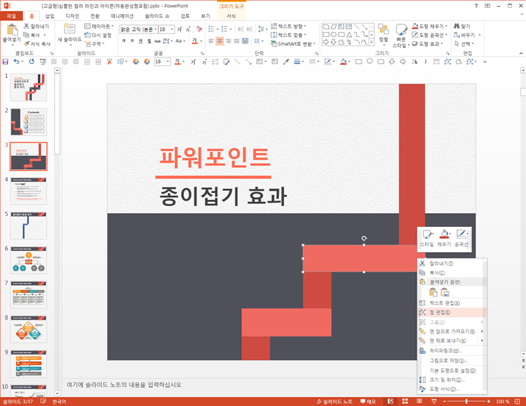
Task: Click the Paste (붙여넣기) clipboard icon
Action: tap(12, 29)
